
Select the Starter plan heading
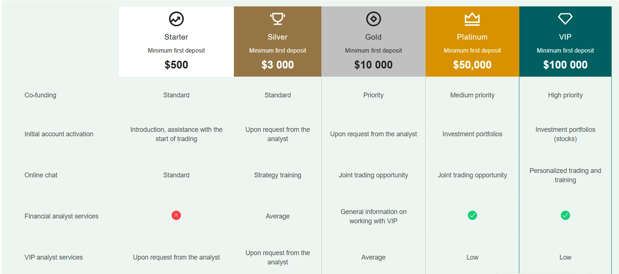click(176, 37)
